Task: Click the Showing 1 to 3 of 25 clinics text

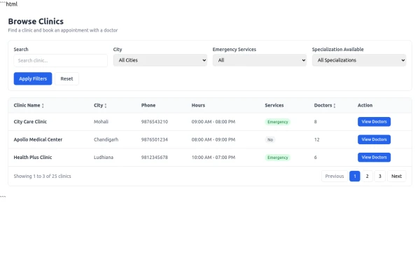Action: click(42, 176)
